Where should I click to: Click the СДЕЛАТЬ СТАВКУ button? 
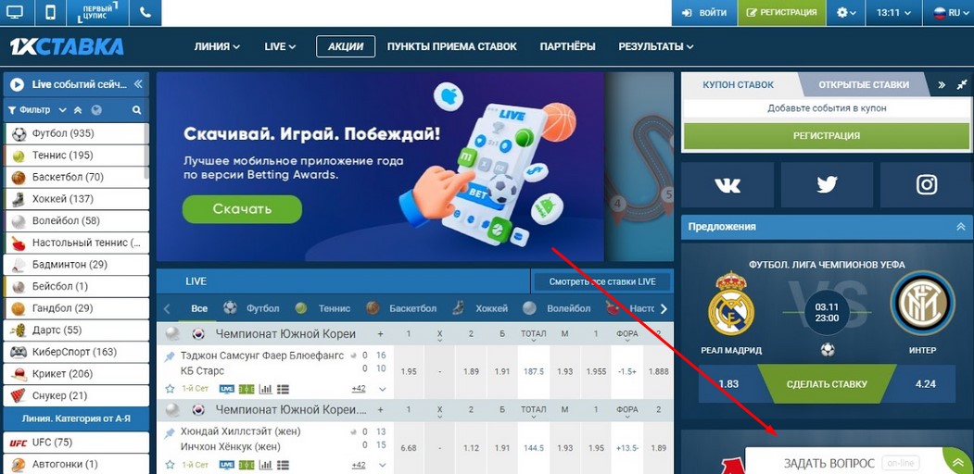[826, 384]
